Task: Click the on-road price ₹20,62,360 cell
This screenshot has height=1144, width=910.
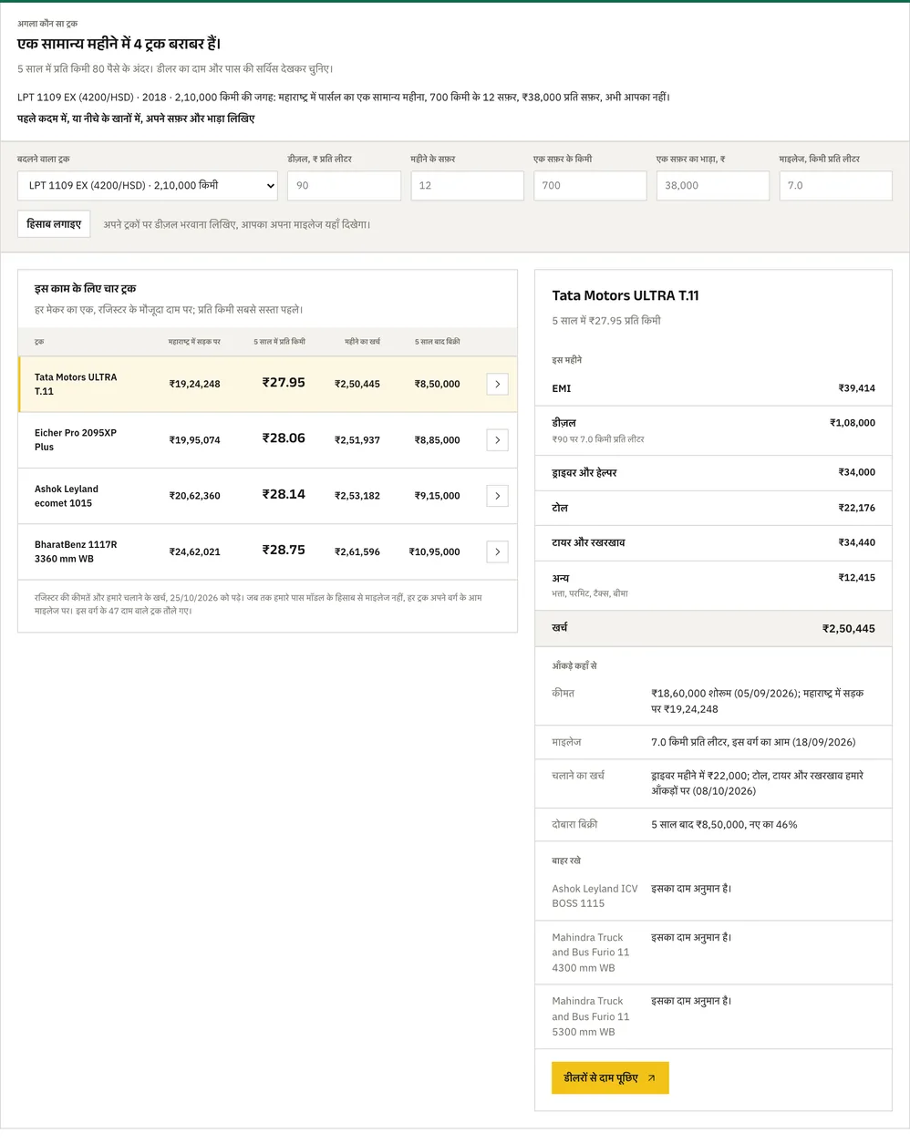Action: 194,496
